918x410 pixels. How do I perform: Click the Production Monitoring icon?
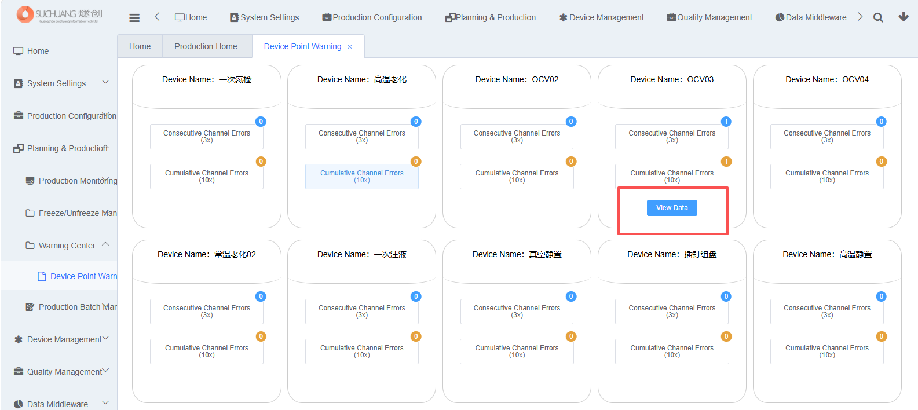click(x=30, y=181)
